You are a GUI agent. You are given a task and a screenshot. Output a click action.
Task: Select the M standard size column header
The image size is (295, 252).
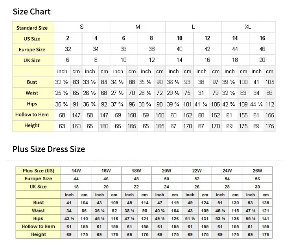pos(138,27)
